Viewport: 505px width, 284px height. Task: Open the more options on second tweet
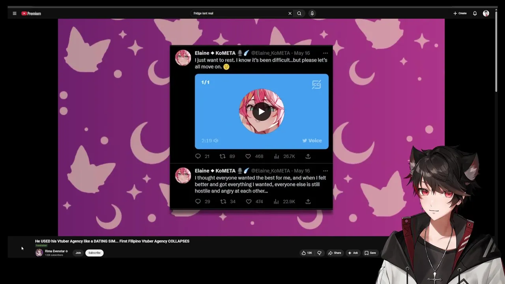pos(325,171)
